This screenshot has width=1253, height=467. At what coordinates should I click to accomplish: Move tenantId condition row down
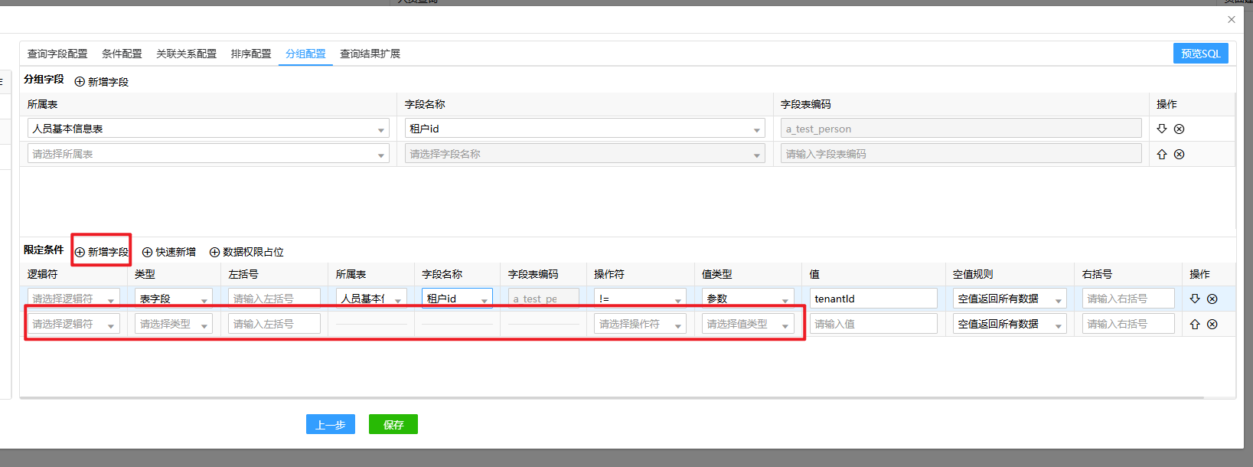click(x=1194, y=299)
